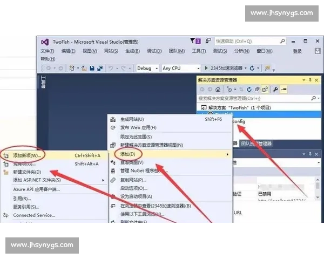Click the send feedback icon in title bar
The height and width of the screenshot is (259, 324).
pos(208,40)
